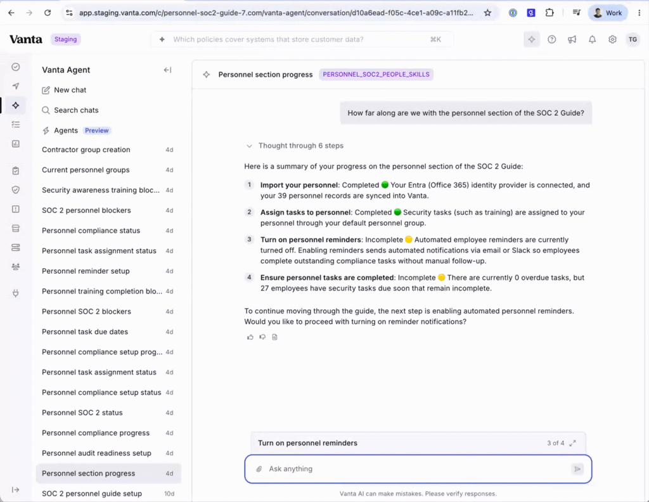
Task: Attach a file with paperclip icon
Action: click(x=259, y=469)
